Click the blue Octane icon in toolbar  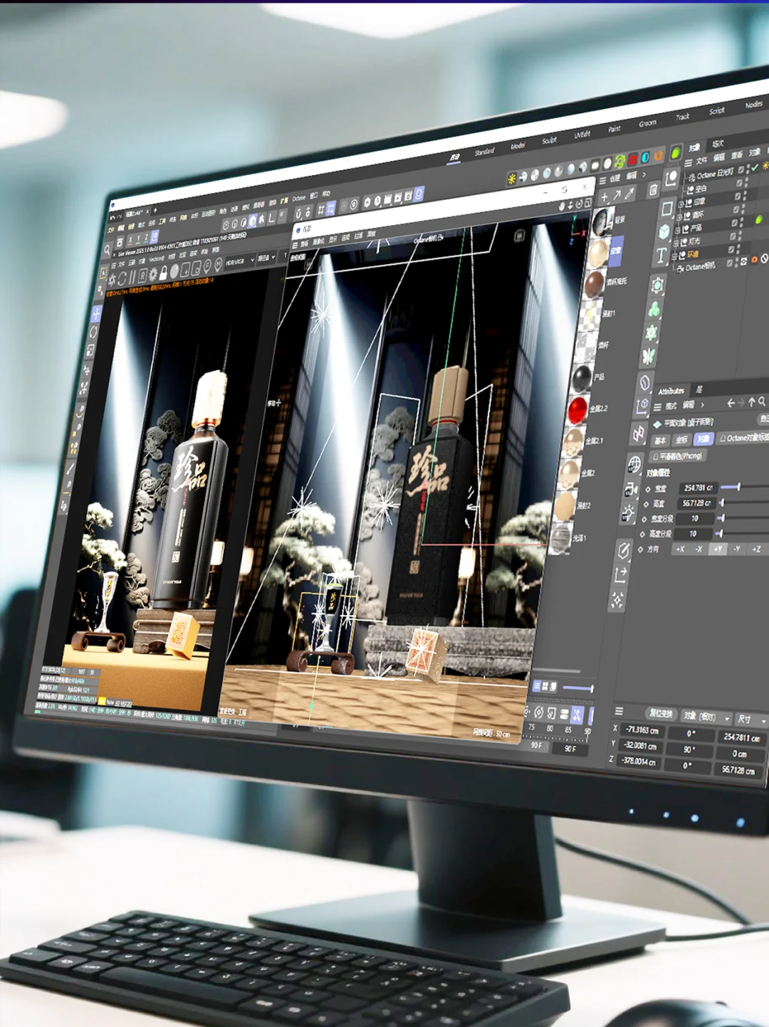(x=646, y=157)
